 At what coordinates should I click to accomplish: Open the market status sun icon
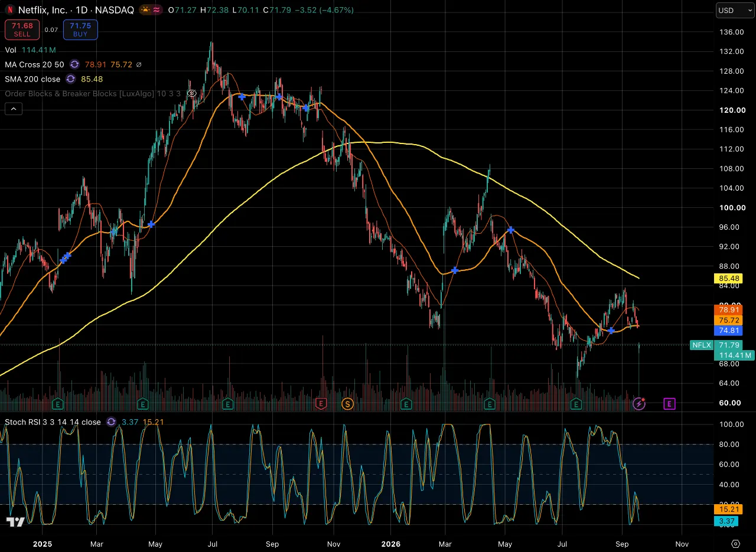[146, 10]
